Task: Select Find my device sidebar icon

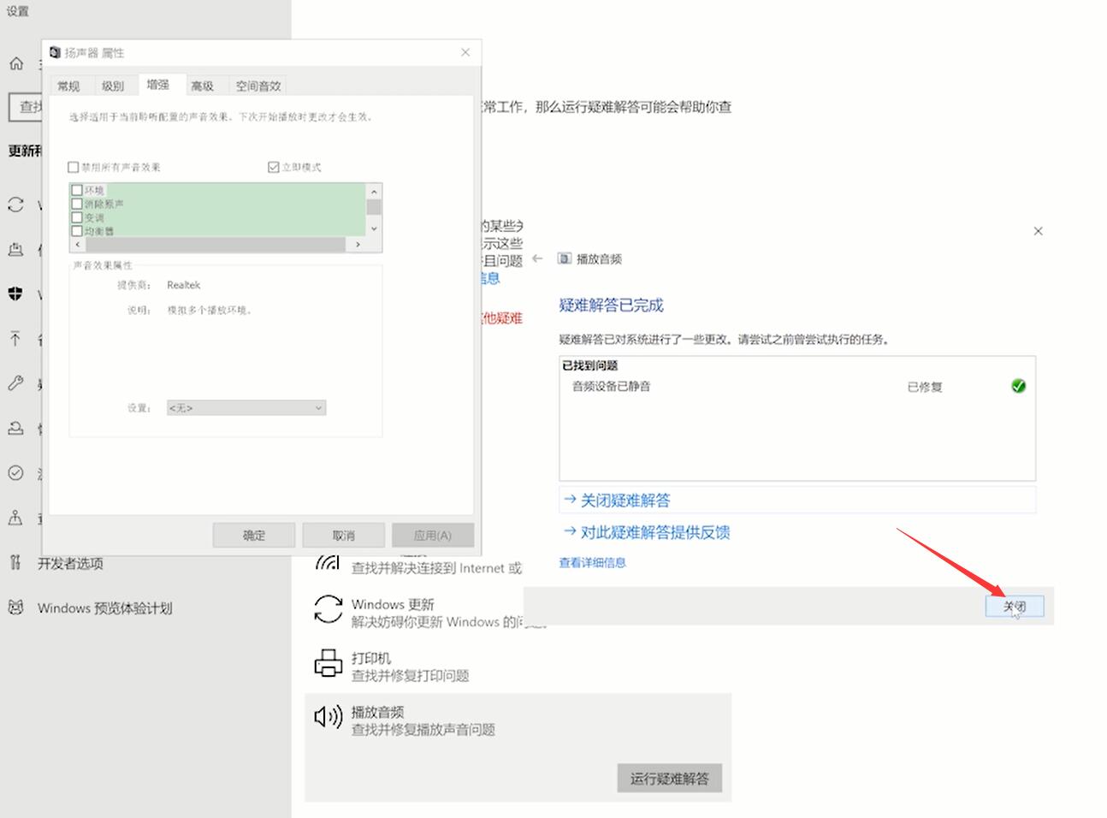Action: point(15,518)
